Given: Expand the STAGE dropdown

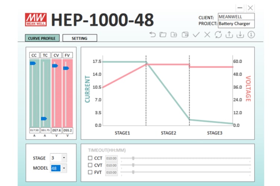Looking at the screenshot, I should click(x=64, y=158).
